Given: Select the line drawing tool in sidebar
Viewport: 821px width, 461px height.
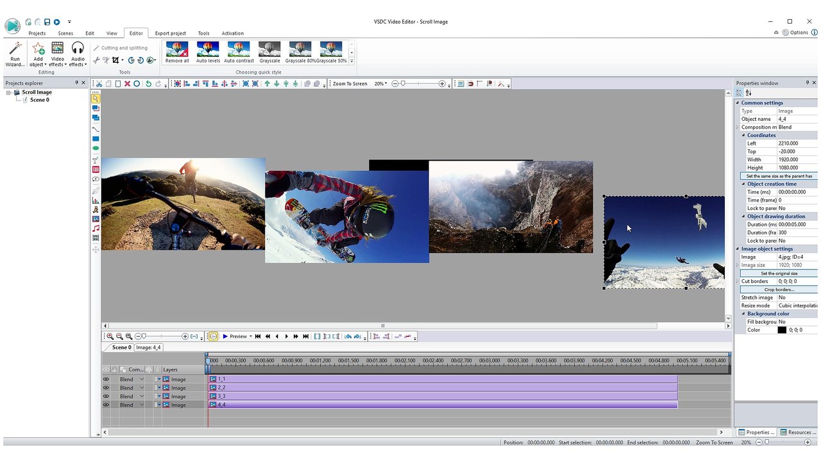Looking at the screenshot, I should click(96, 129).
